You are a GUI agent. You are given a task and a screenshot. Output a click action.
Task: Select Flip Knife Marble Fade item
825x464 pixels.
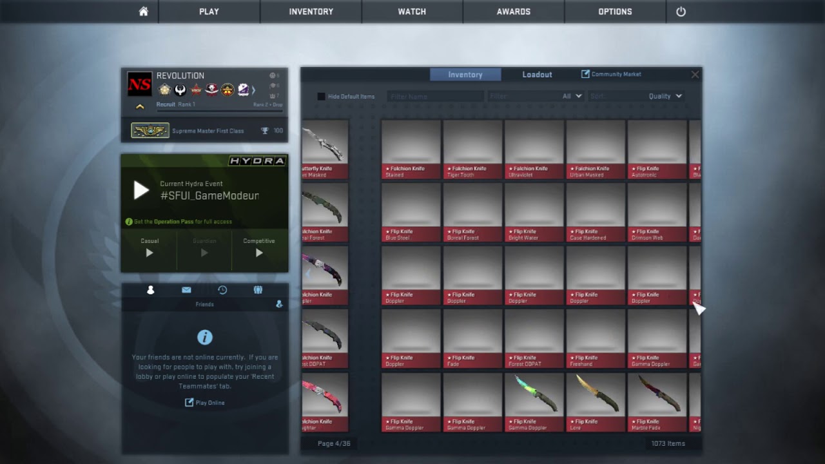point(657,402)
